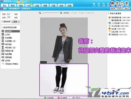Open the 小圆角 dropdown
The image size is (131, 99).
(16, 22)
